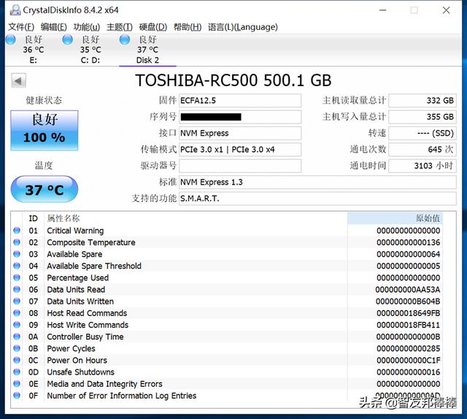The width and height of the screenshot is (467, 419).
Task: Click the 原始值 column header
Action: pos(395,218)
